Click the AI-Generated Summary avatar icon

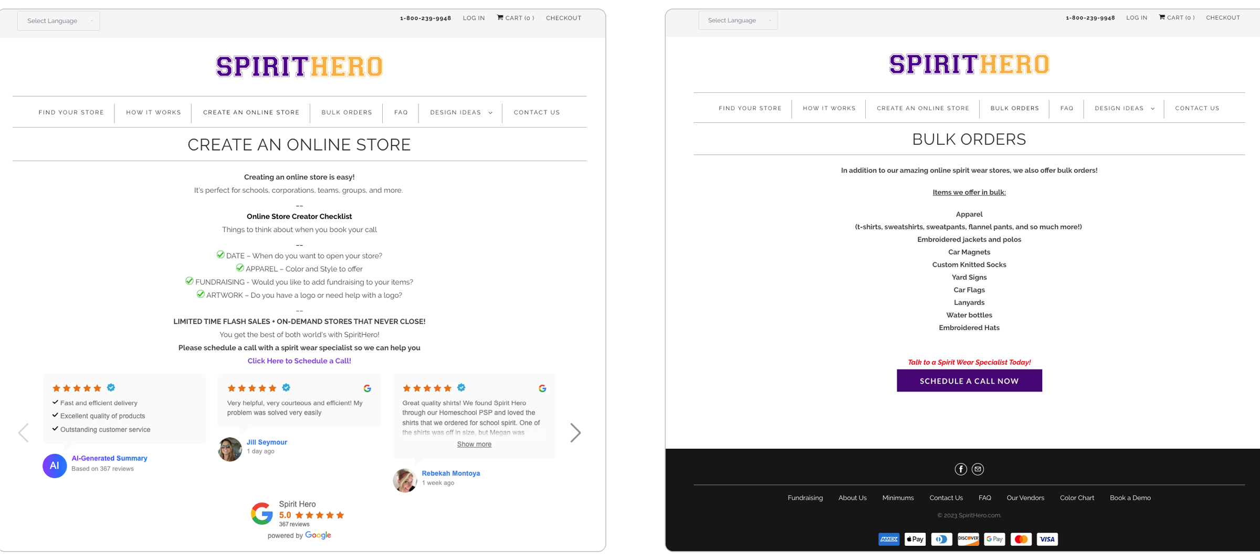pyautogui.click(x=55, y=466)
